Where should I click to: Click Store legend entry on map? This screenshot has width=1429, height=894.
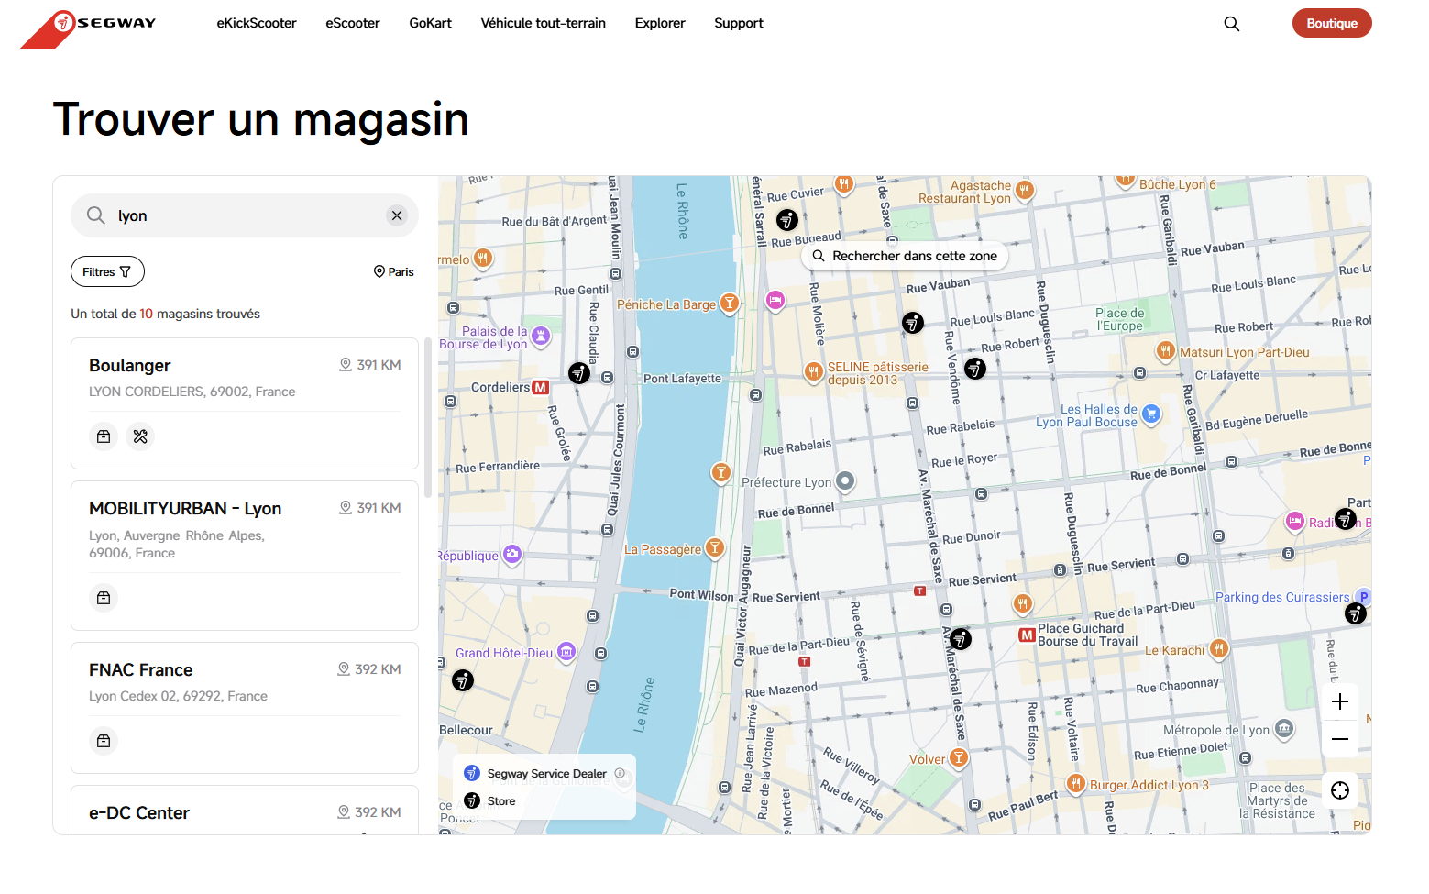(x=490, y=800)
